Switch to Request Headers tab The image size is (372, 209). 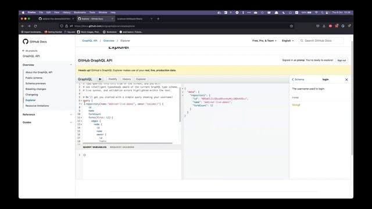pos(122,147)
